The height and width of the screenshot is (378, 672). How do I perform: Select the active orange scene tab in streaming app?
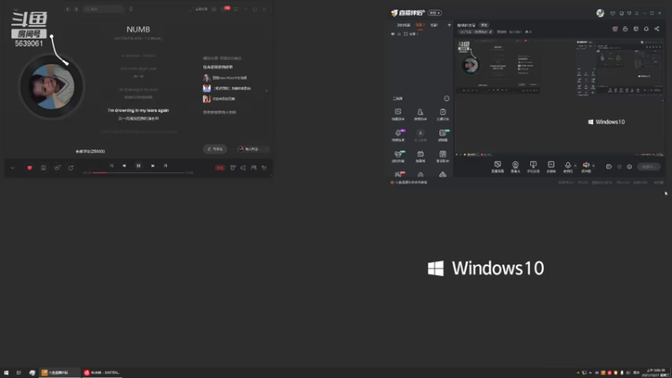click(x=420, y=25)
